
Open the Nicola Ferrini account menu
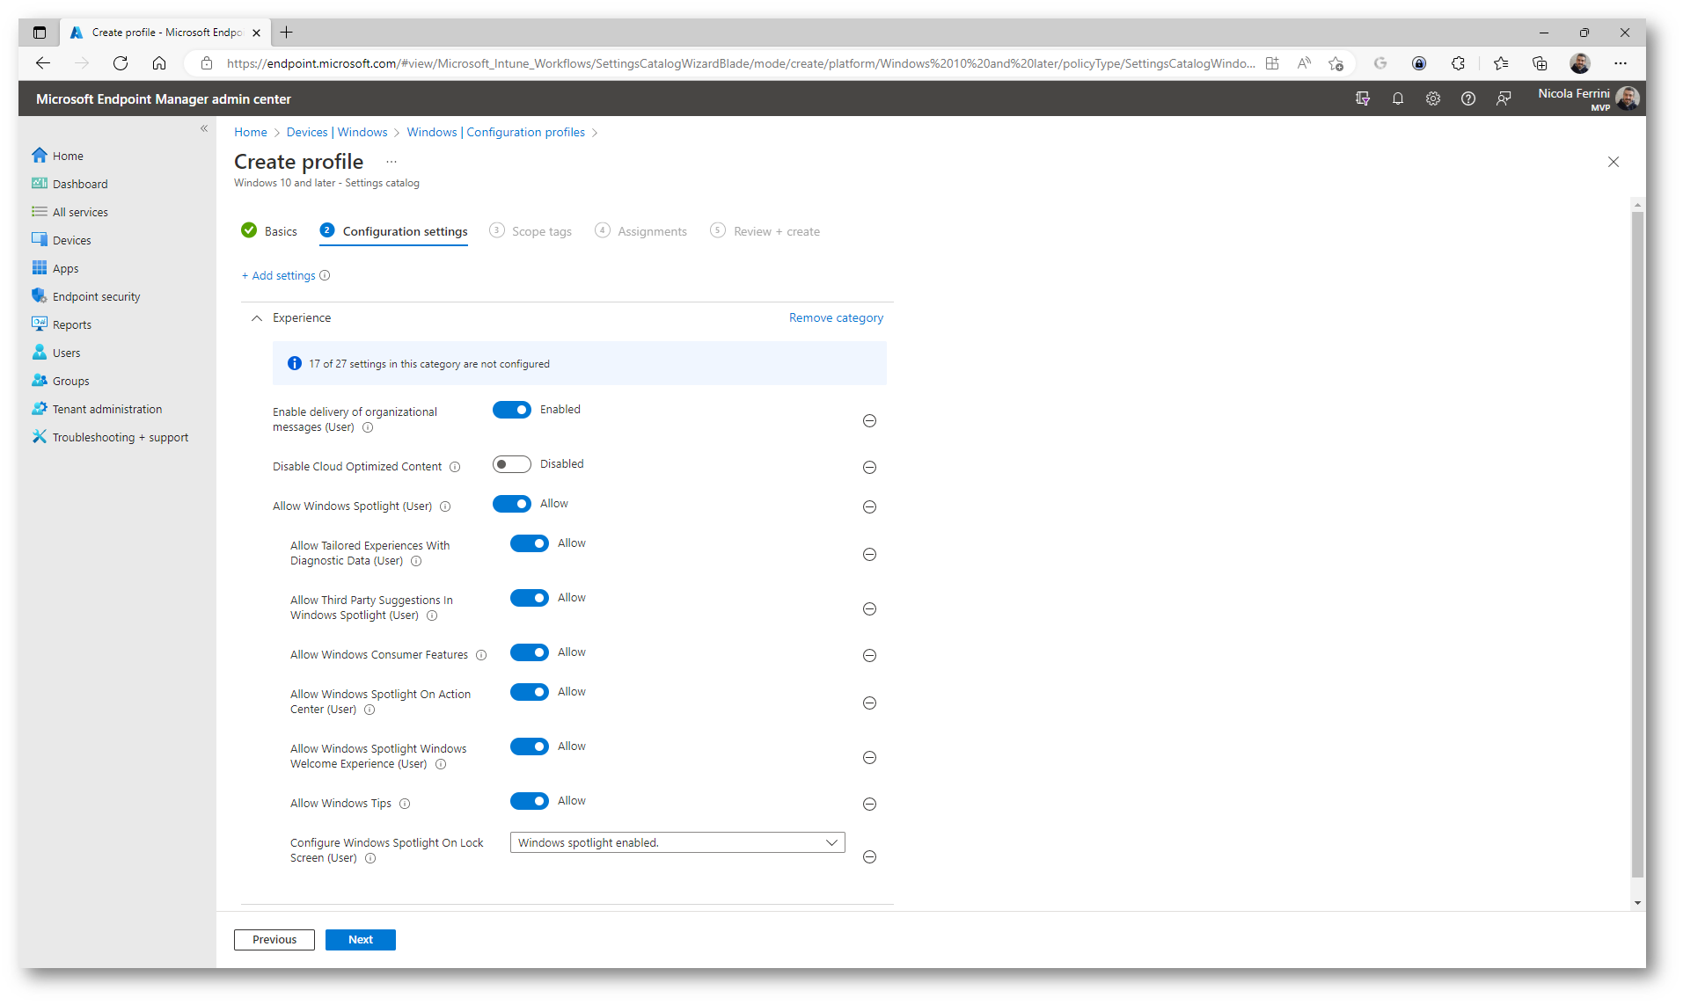pos(1589,98)
